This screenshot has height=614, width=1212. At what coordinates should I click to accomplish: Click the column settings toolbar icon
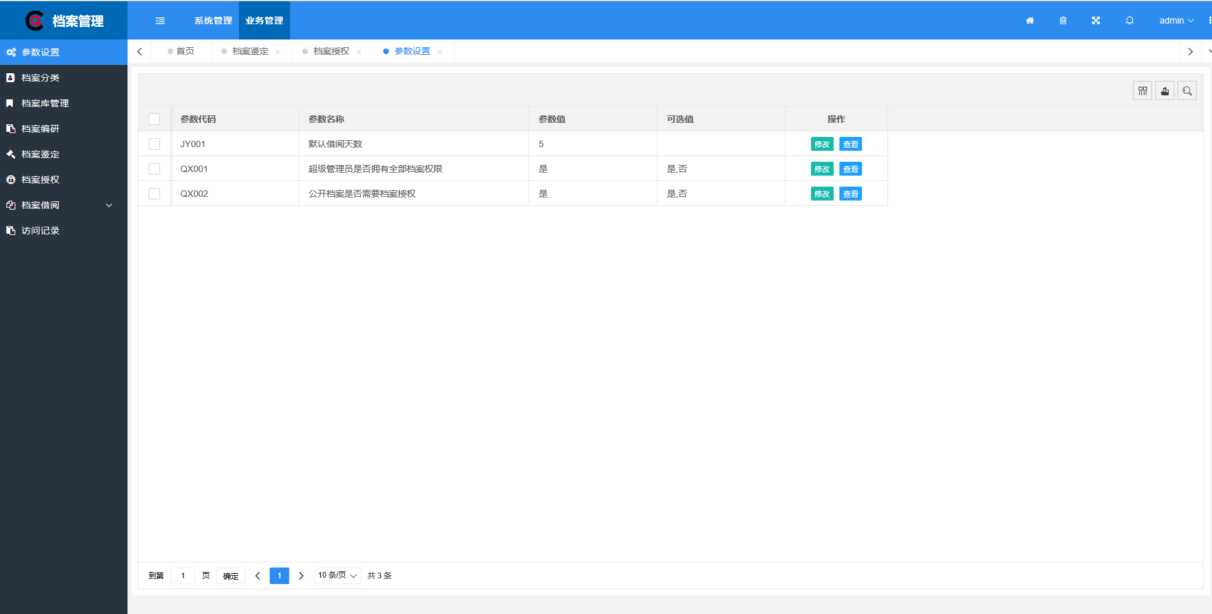pos(1142,90)
